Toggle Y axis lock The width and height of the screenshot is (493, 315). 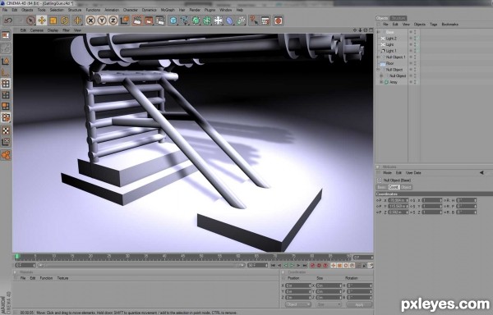102,21
